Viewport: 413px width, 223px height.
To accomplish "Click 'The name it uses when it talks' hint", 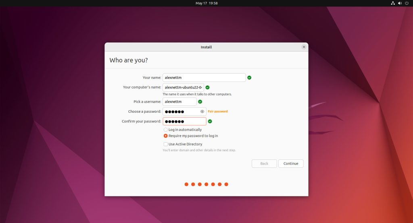I will pyautogui.click(x=197, y=94).
